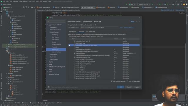188x106 pixels.
Task: Select HTTP Proxy in settings tree
Action: pyautogui.click(x=55, y=35)
